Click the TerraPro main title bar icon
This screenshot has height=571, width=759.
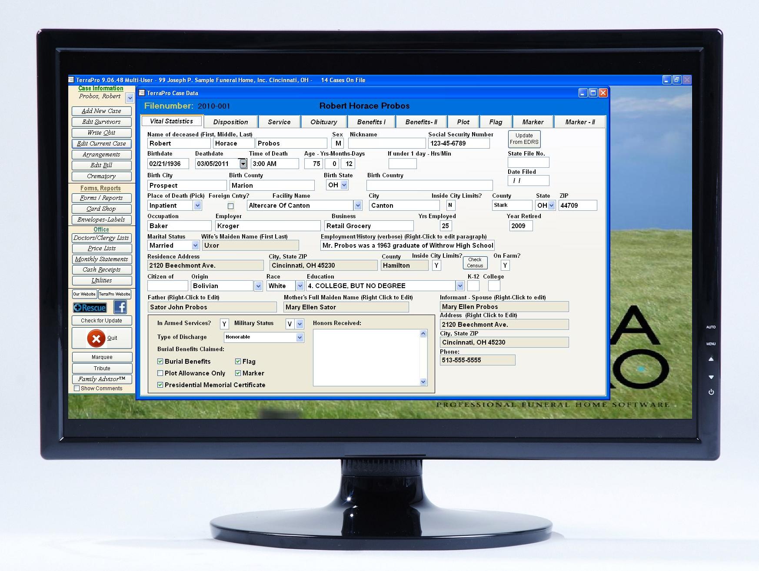[71, 80]
